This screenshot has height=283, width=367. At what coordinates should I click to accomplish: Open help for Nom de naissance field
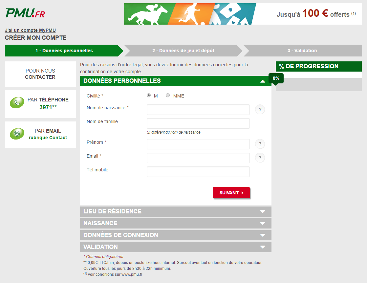coord(260,110)
